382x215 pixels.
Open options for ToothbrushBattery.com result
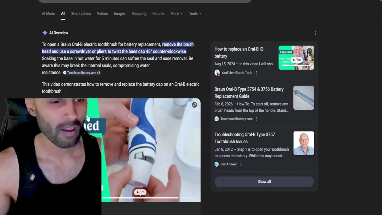tap(257, 119)
